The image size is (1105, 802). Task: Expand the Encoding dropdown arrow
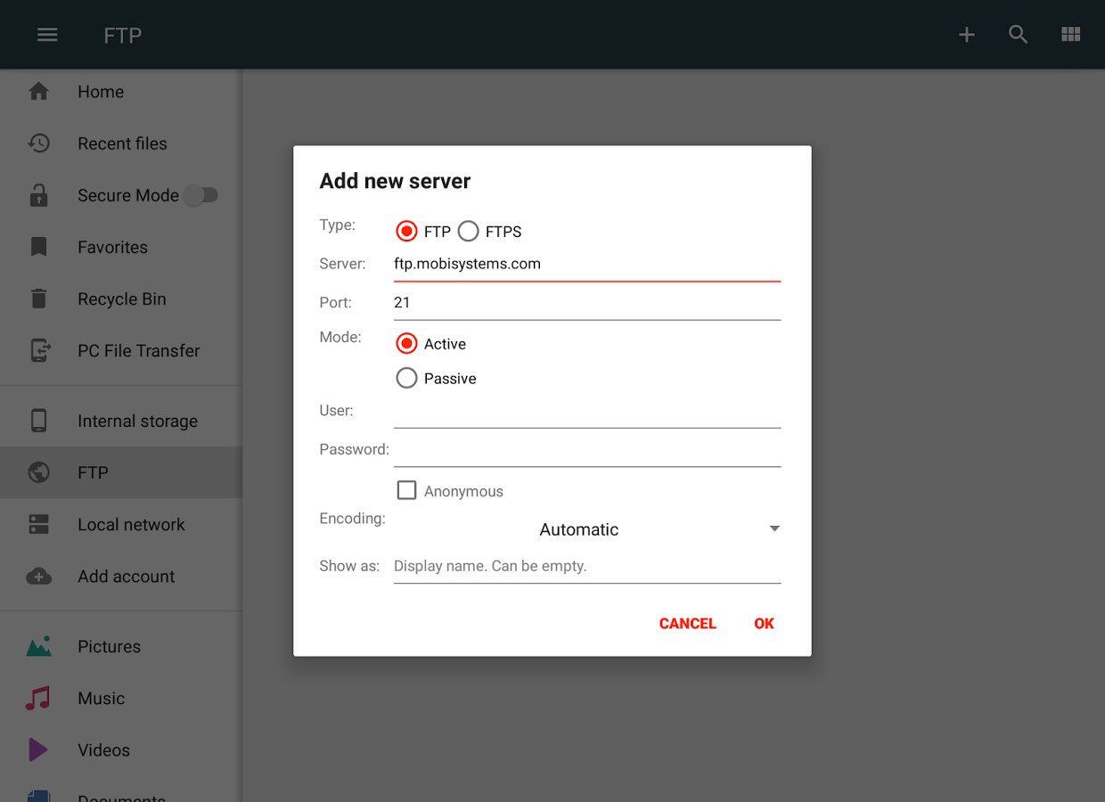(774, 529)
